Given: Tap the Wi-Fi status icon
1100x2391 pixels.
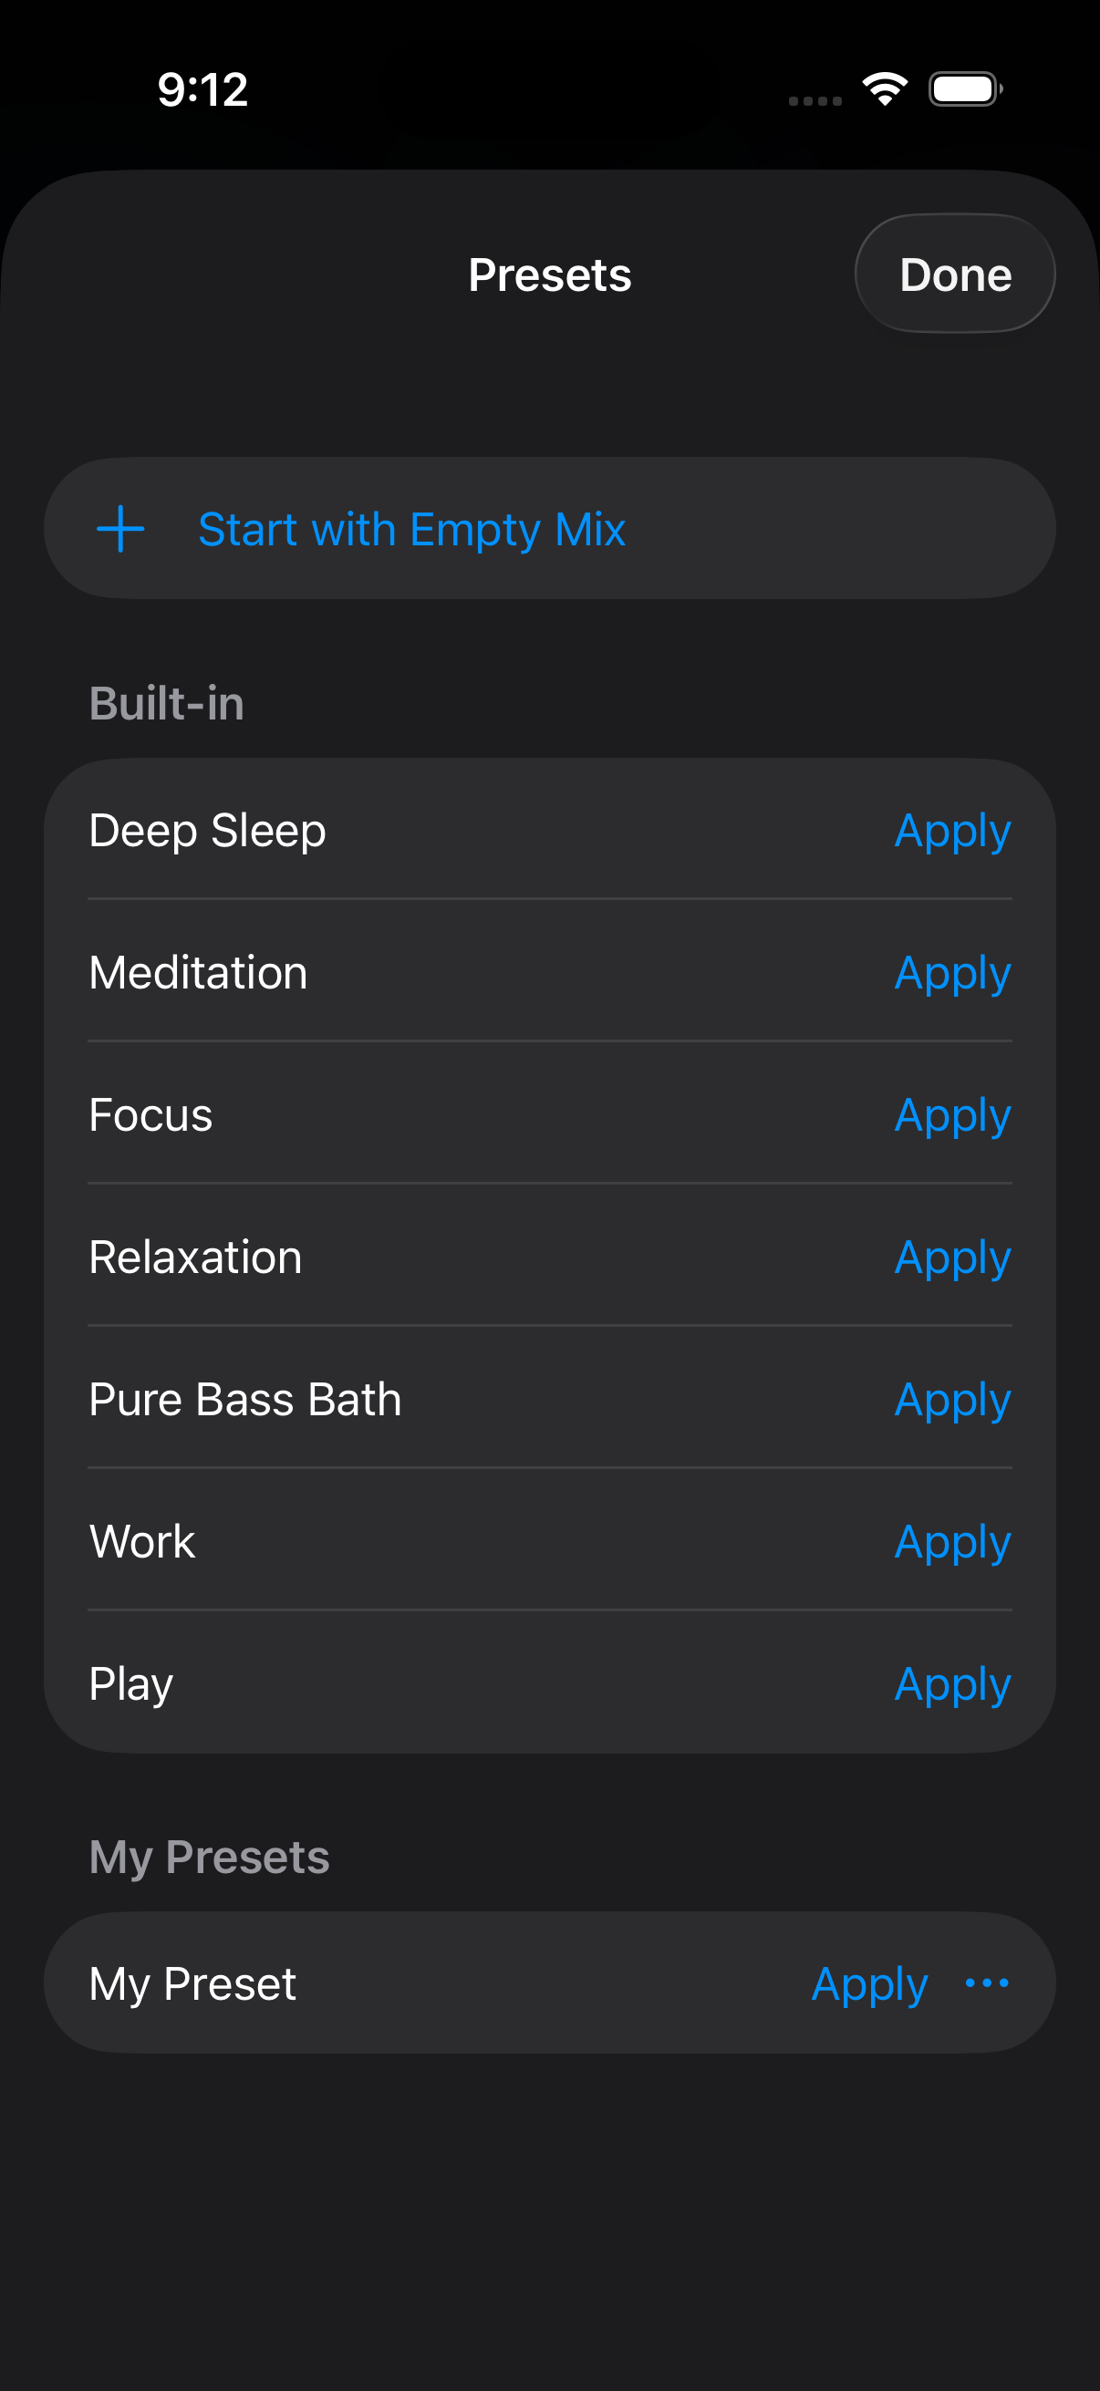Looking at the screenshot, I should [885, 89].
